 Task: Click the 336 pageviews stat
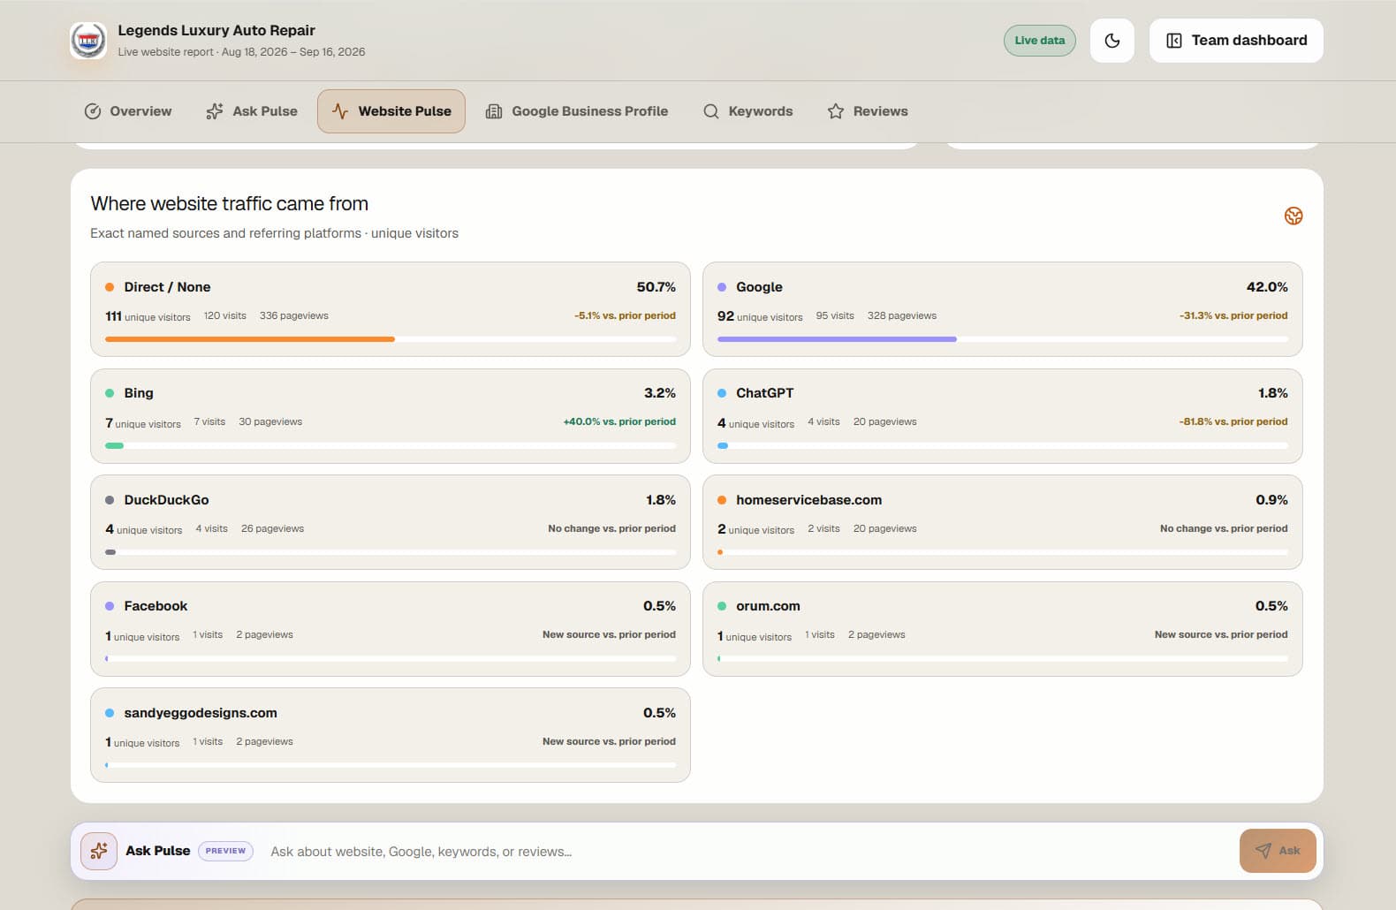[294, 315]
